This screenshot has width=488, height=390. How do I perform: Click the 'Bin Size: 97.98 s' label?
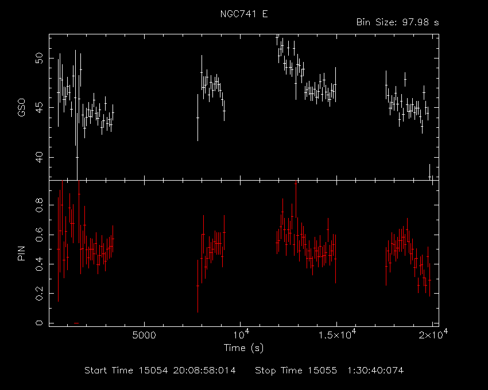coord(397,22)
